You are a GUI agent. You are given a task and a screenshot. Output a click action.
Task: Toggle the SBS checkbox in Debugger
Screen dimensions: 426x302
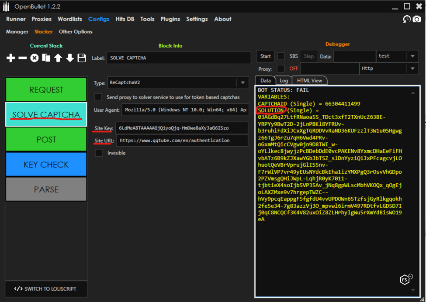pyautogui.click(x=281, y=56)
